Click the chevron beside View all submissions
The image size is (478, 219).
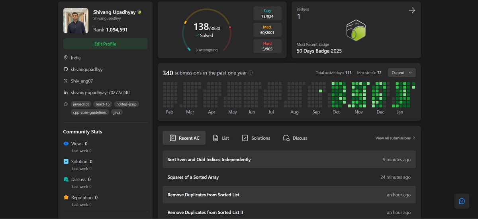tap(414, 138)
